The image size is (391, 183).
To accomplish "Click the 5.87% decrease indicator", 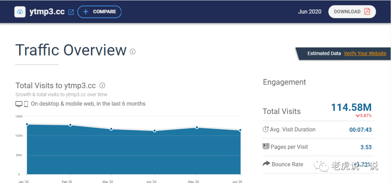I will point(363,116).
